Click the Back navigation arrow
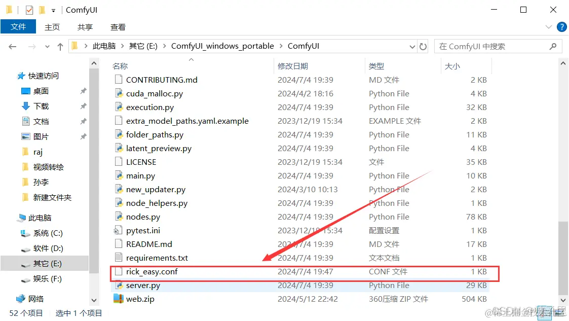Screen dimensions: 569x321 point(12,47)
